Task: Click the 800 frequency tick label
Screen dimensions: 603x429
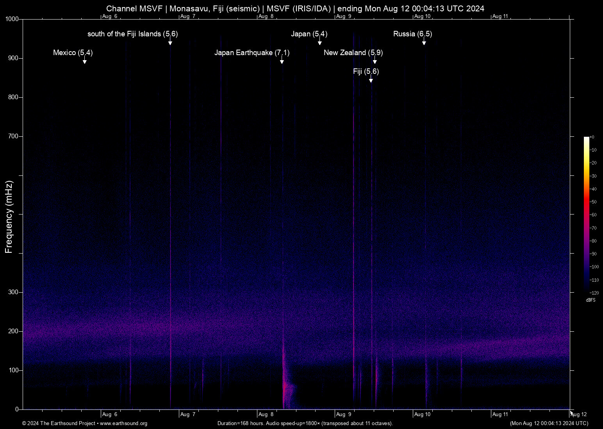Action: (14, 97)
